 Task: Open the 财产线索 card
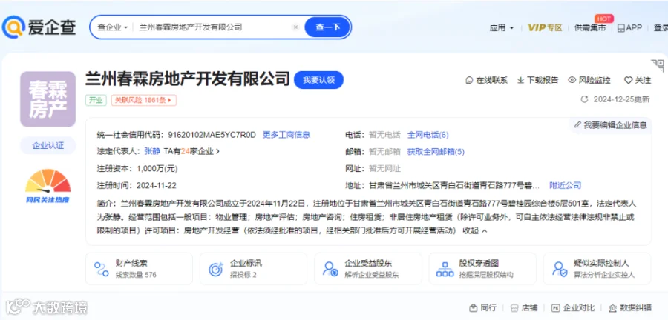(139, 269)
